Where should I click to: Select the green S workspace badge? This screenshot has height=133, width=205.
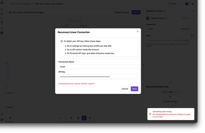(2, 33)
